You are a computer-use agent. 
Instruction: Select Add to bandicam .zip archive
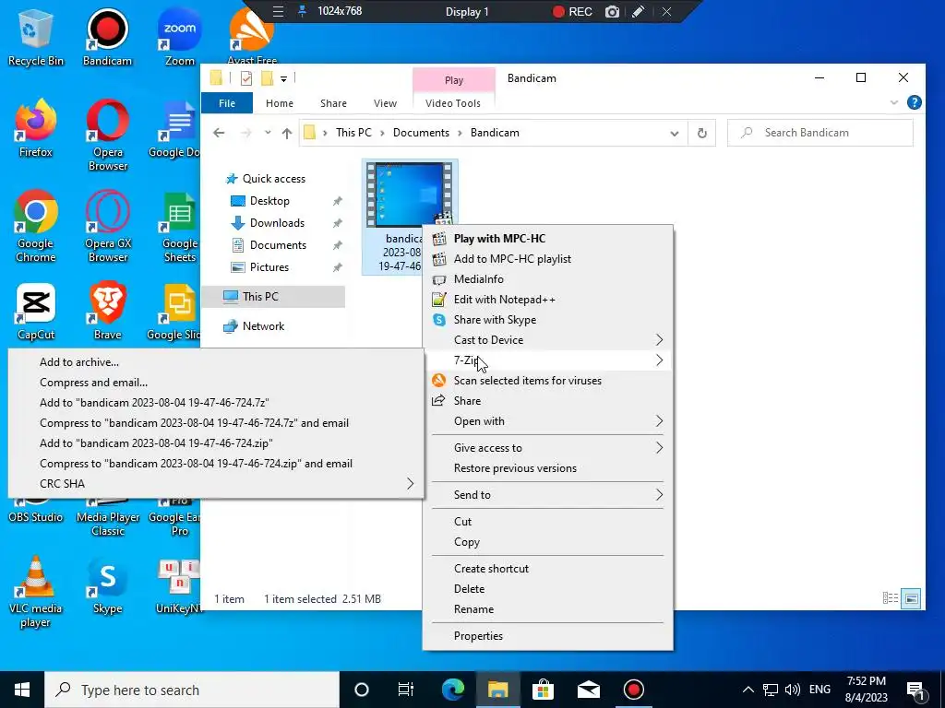216,443
